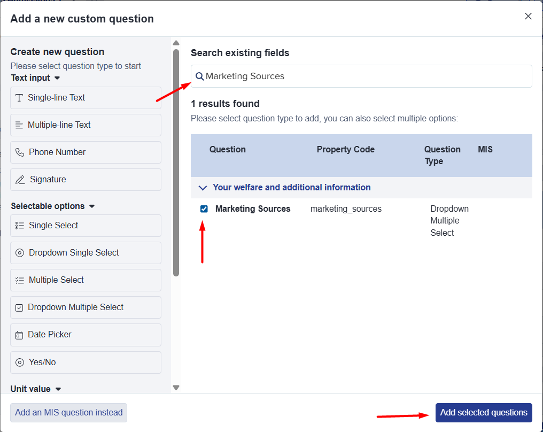
Task: Click the Single-line Text icon
Action: [19, 98]
